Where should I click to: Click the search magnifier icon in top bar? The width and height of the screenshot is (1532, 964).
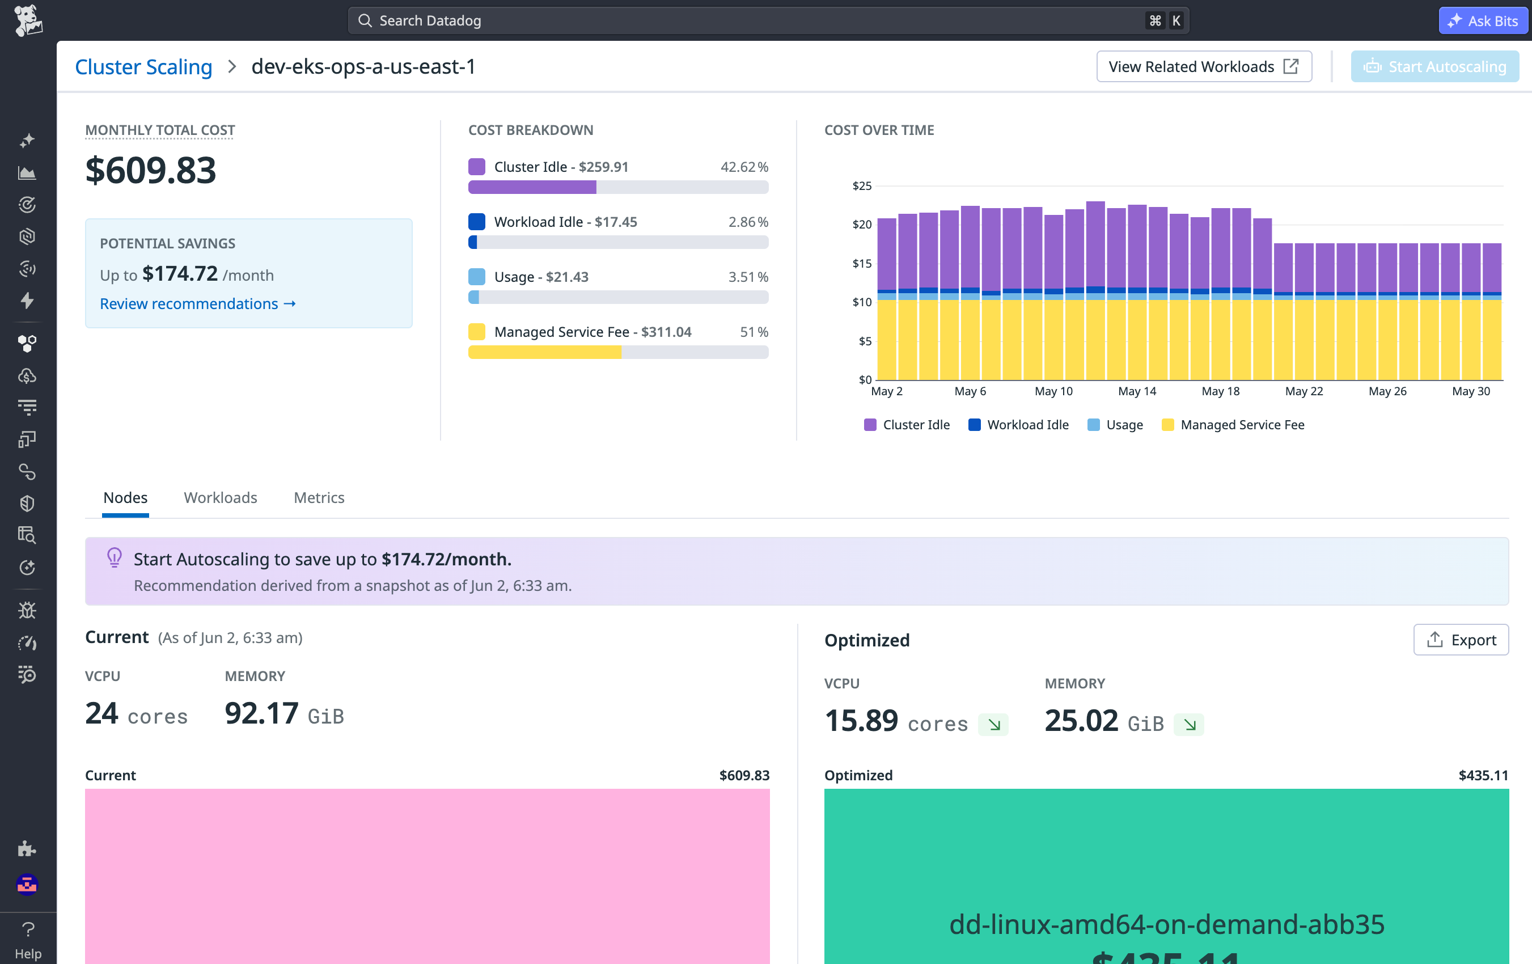point(365,20)
